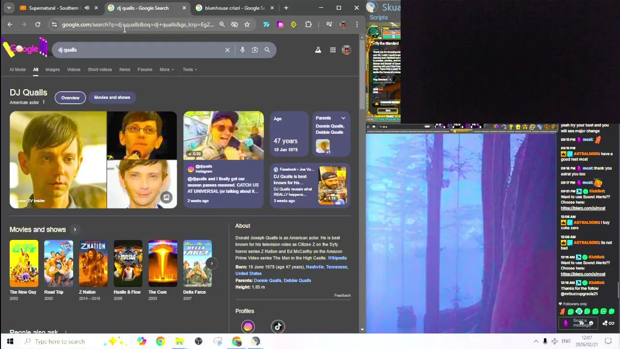Viewport: 620px width, 349px height.
Task: Reload the Google search page
Action: (x=37, y=24)
